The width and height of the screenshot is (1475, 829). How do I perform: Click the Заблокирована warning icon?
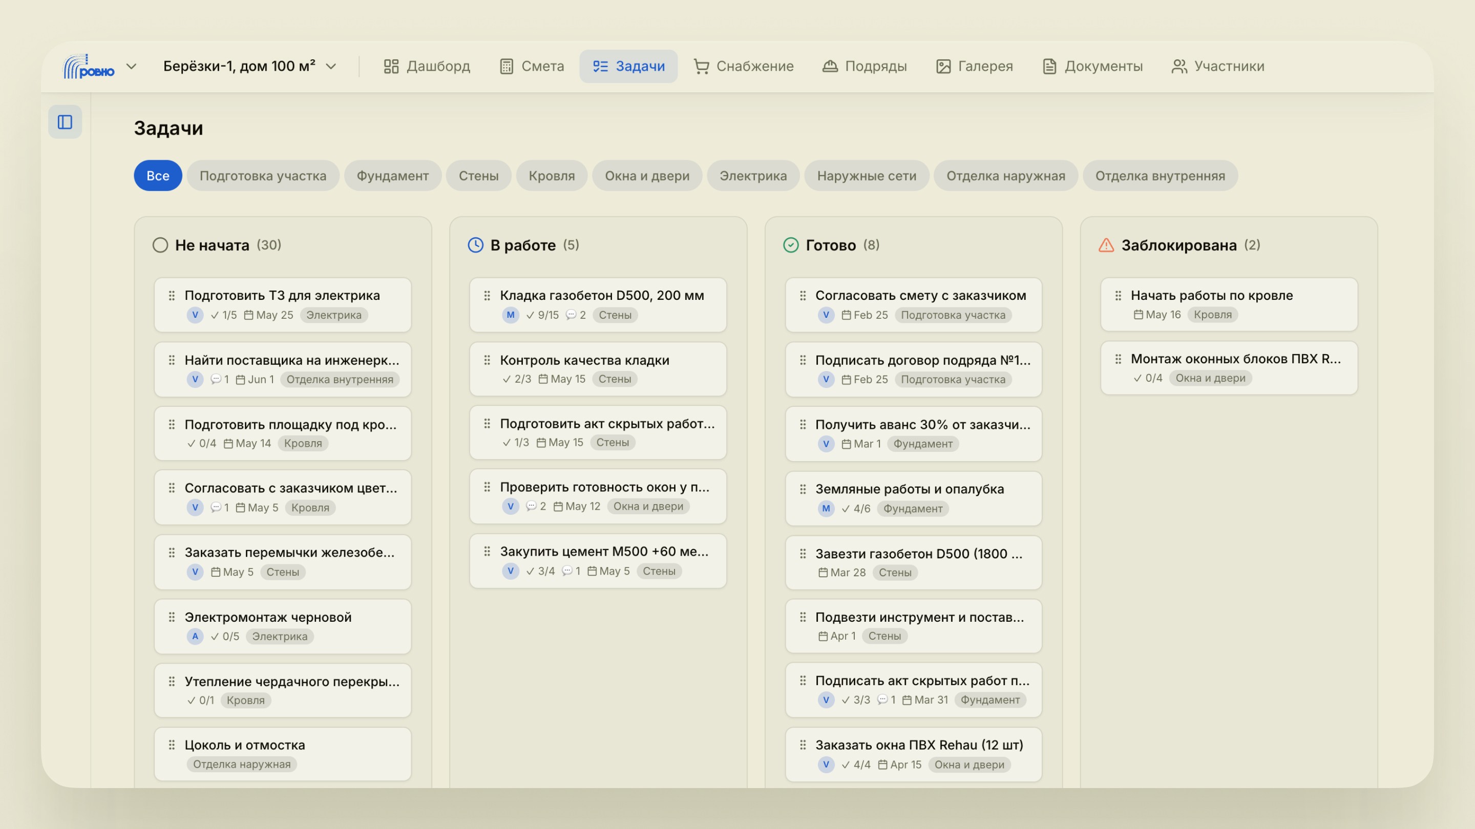[1106, 245]
